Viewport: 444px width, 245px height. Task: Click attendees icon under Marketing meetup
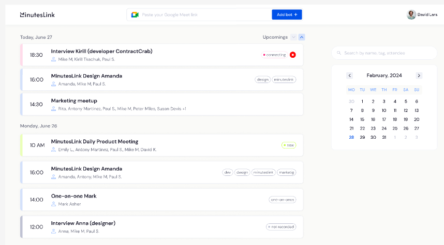pyautogui.click(x=53, y=109)
